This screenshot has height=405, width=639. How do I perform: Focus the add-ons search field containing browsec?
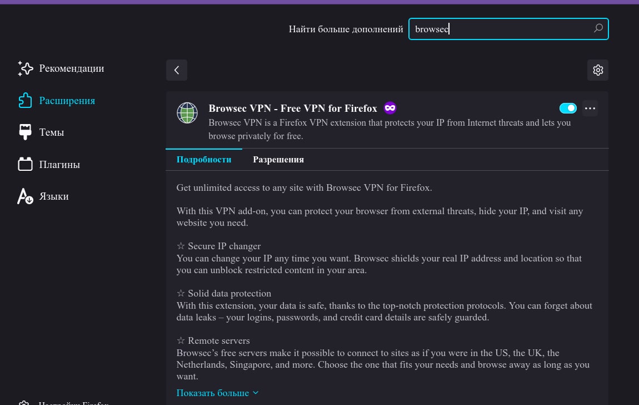pos(500,29)
